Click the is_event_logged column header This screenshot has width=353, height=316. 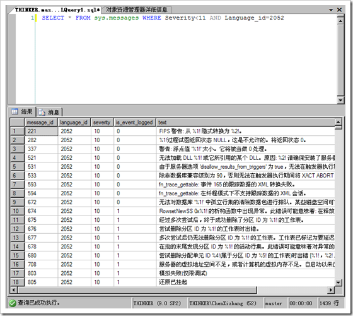coord(135,123)
